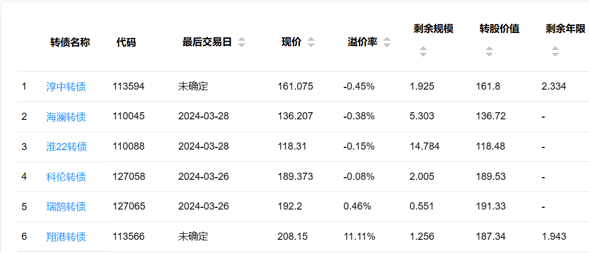
Task: Click the price cell 208.15
Action: (292, 237)
